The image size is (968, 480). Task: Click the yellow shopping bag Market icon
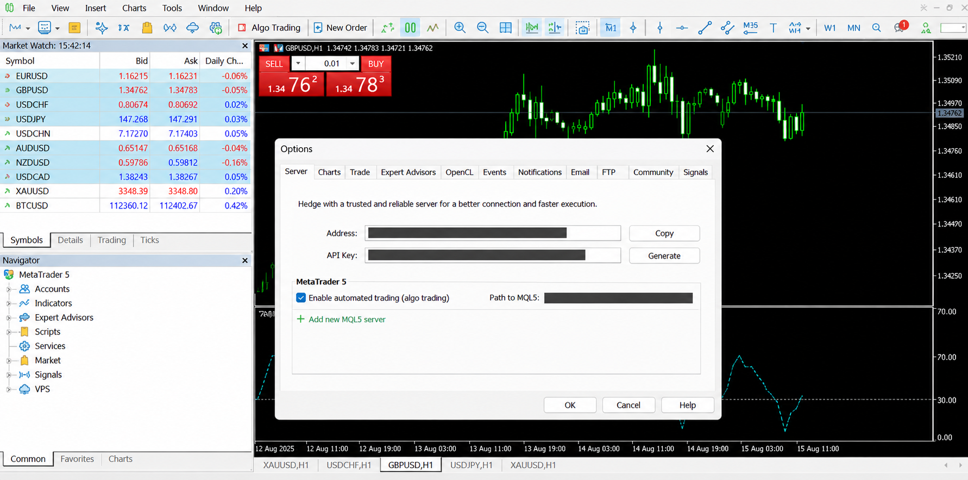[x=147, y=28]
